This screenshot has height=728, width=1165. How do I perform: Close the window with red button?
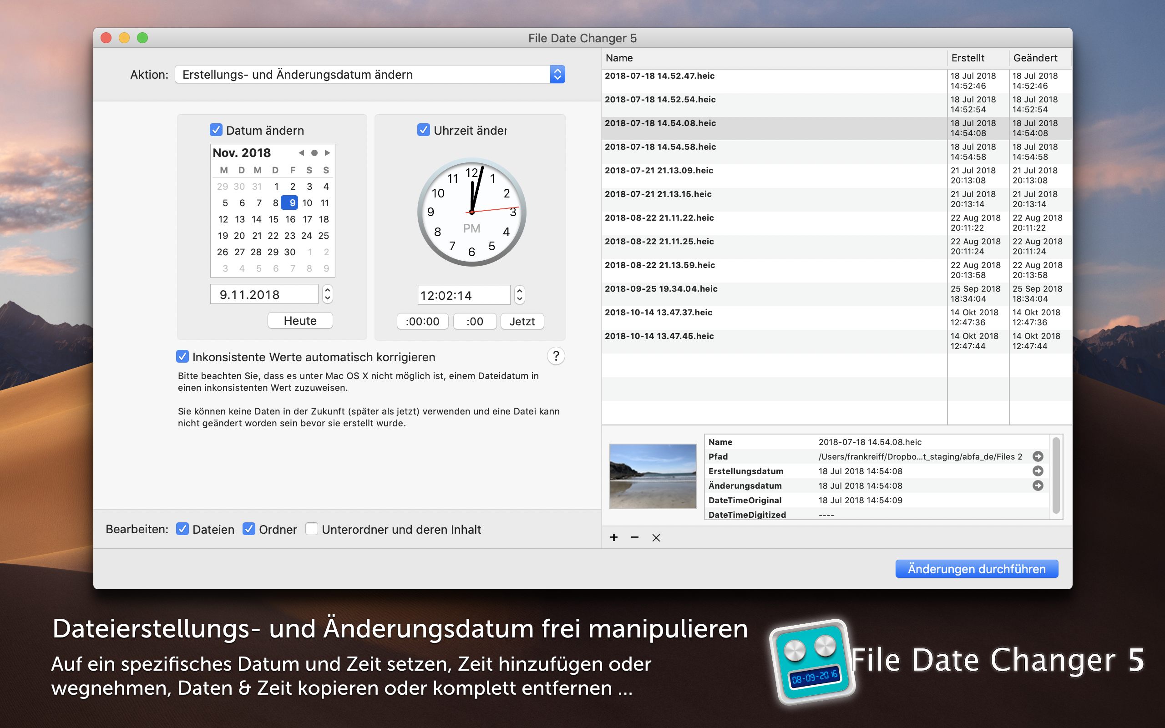pyautogui.click(x=106, y=38)
